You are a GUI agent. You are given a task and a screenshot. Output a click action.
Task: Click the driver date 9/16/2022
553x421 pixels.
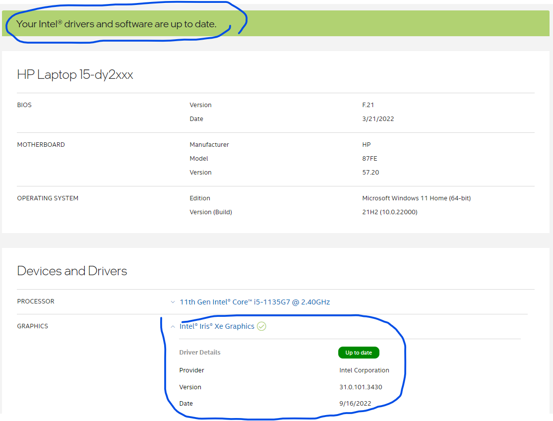(x=355, y=403)
